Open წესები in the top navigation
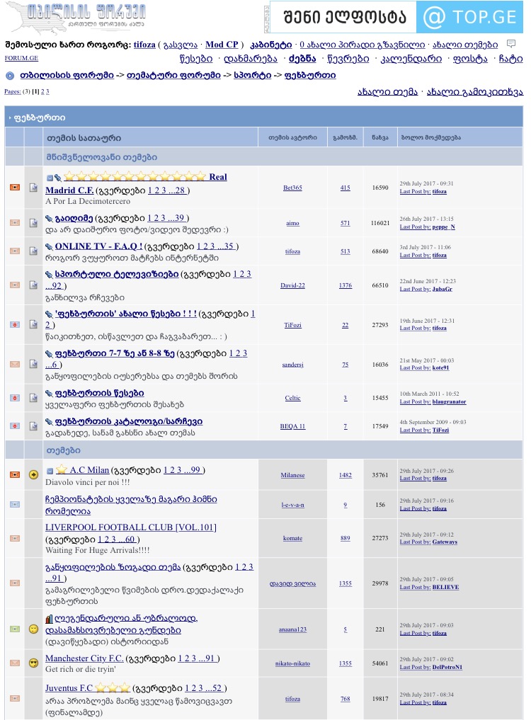This screenshot has width=531, height=720. (196, 59)
